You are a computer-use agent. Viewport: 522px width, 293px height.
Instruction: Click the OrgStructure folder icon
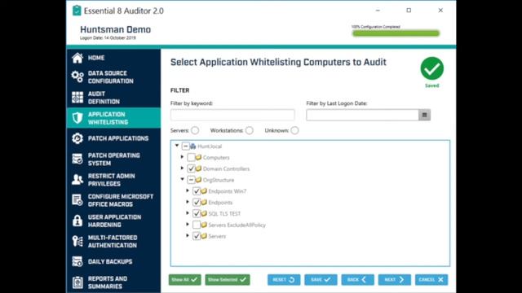tap(198, 180)
